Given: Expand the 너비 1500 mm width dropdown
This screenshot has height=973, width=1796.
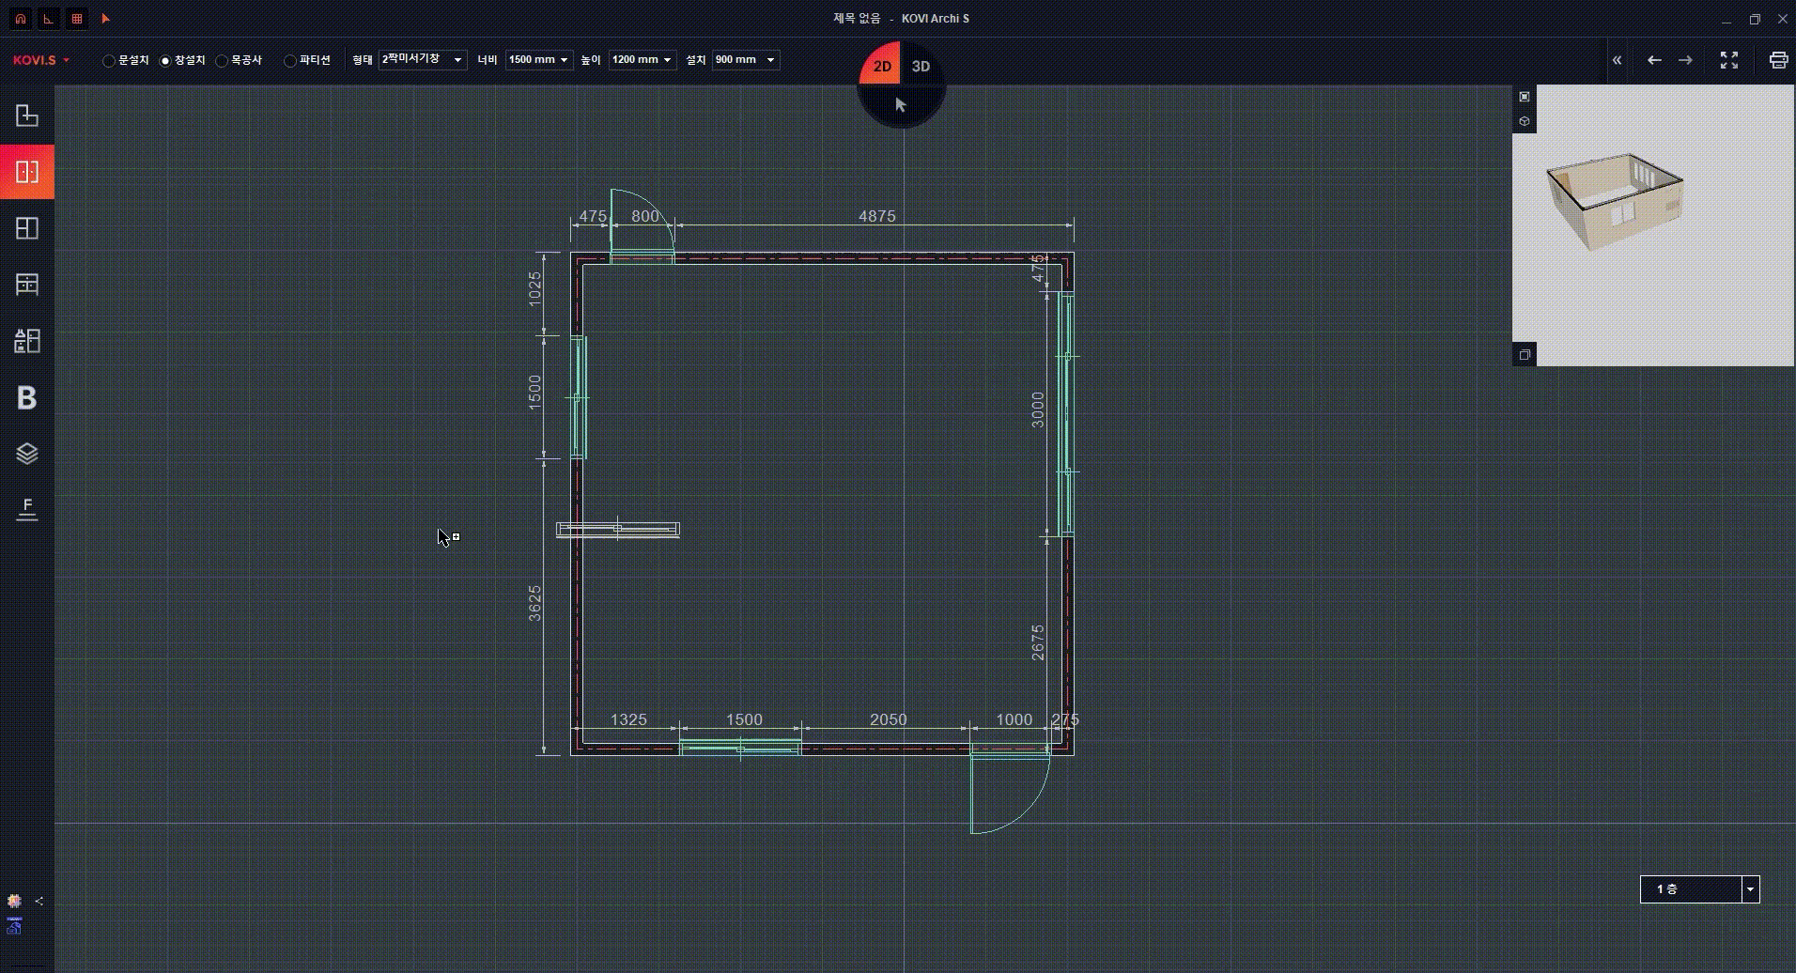Looking at the screenshot, I should click(x=539, y=60).
